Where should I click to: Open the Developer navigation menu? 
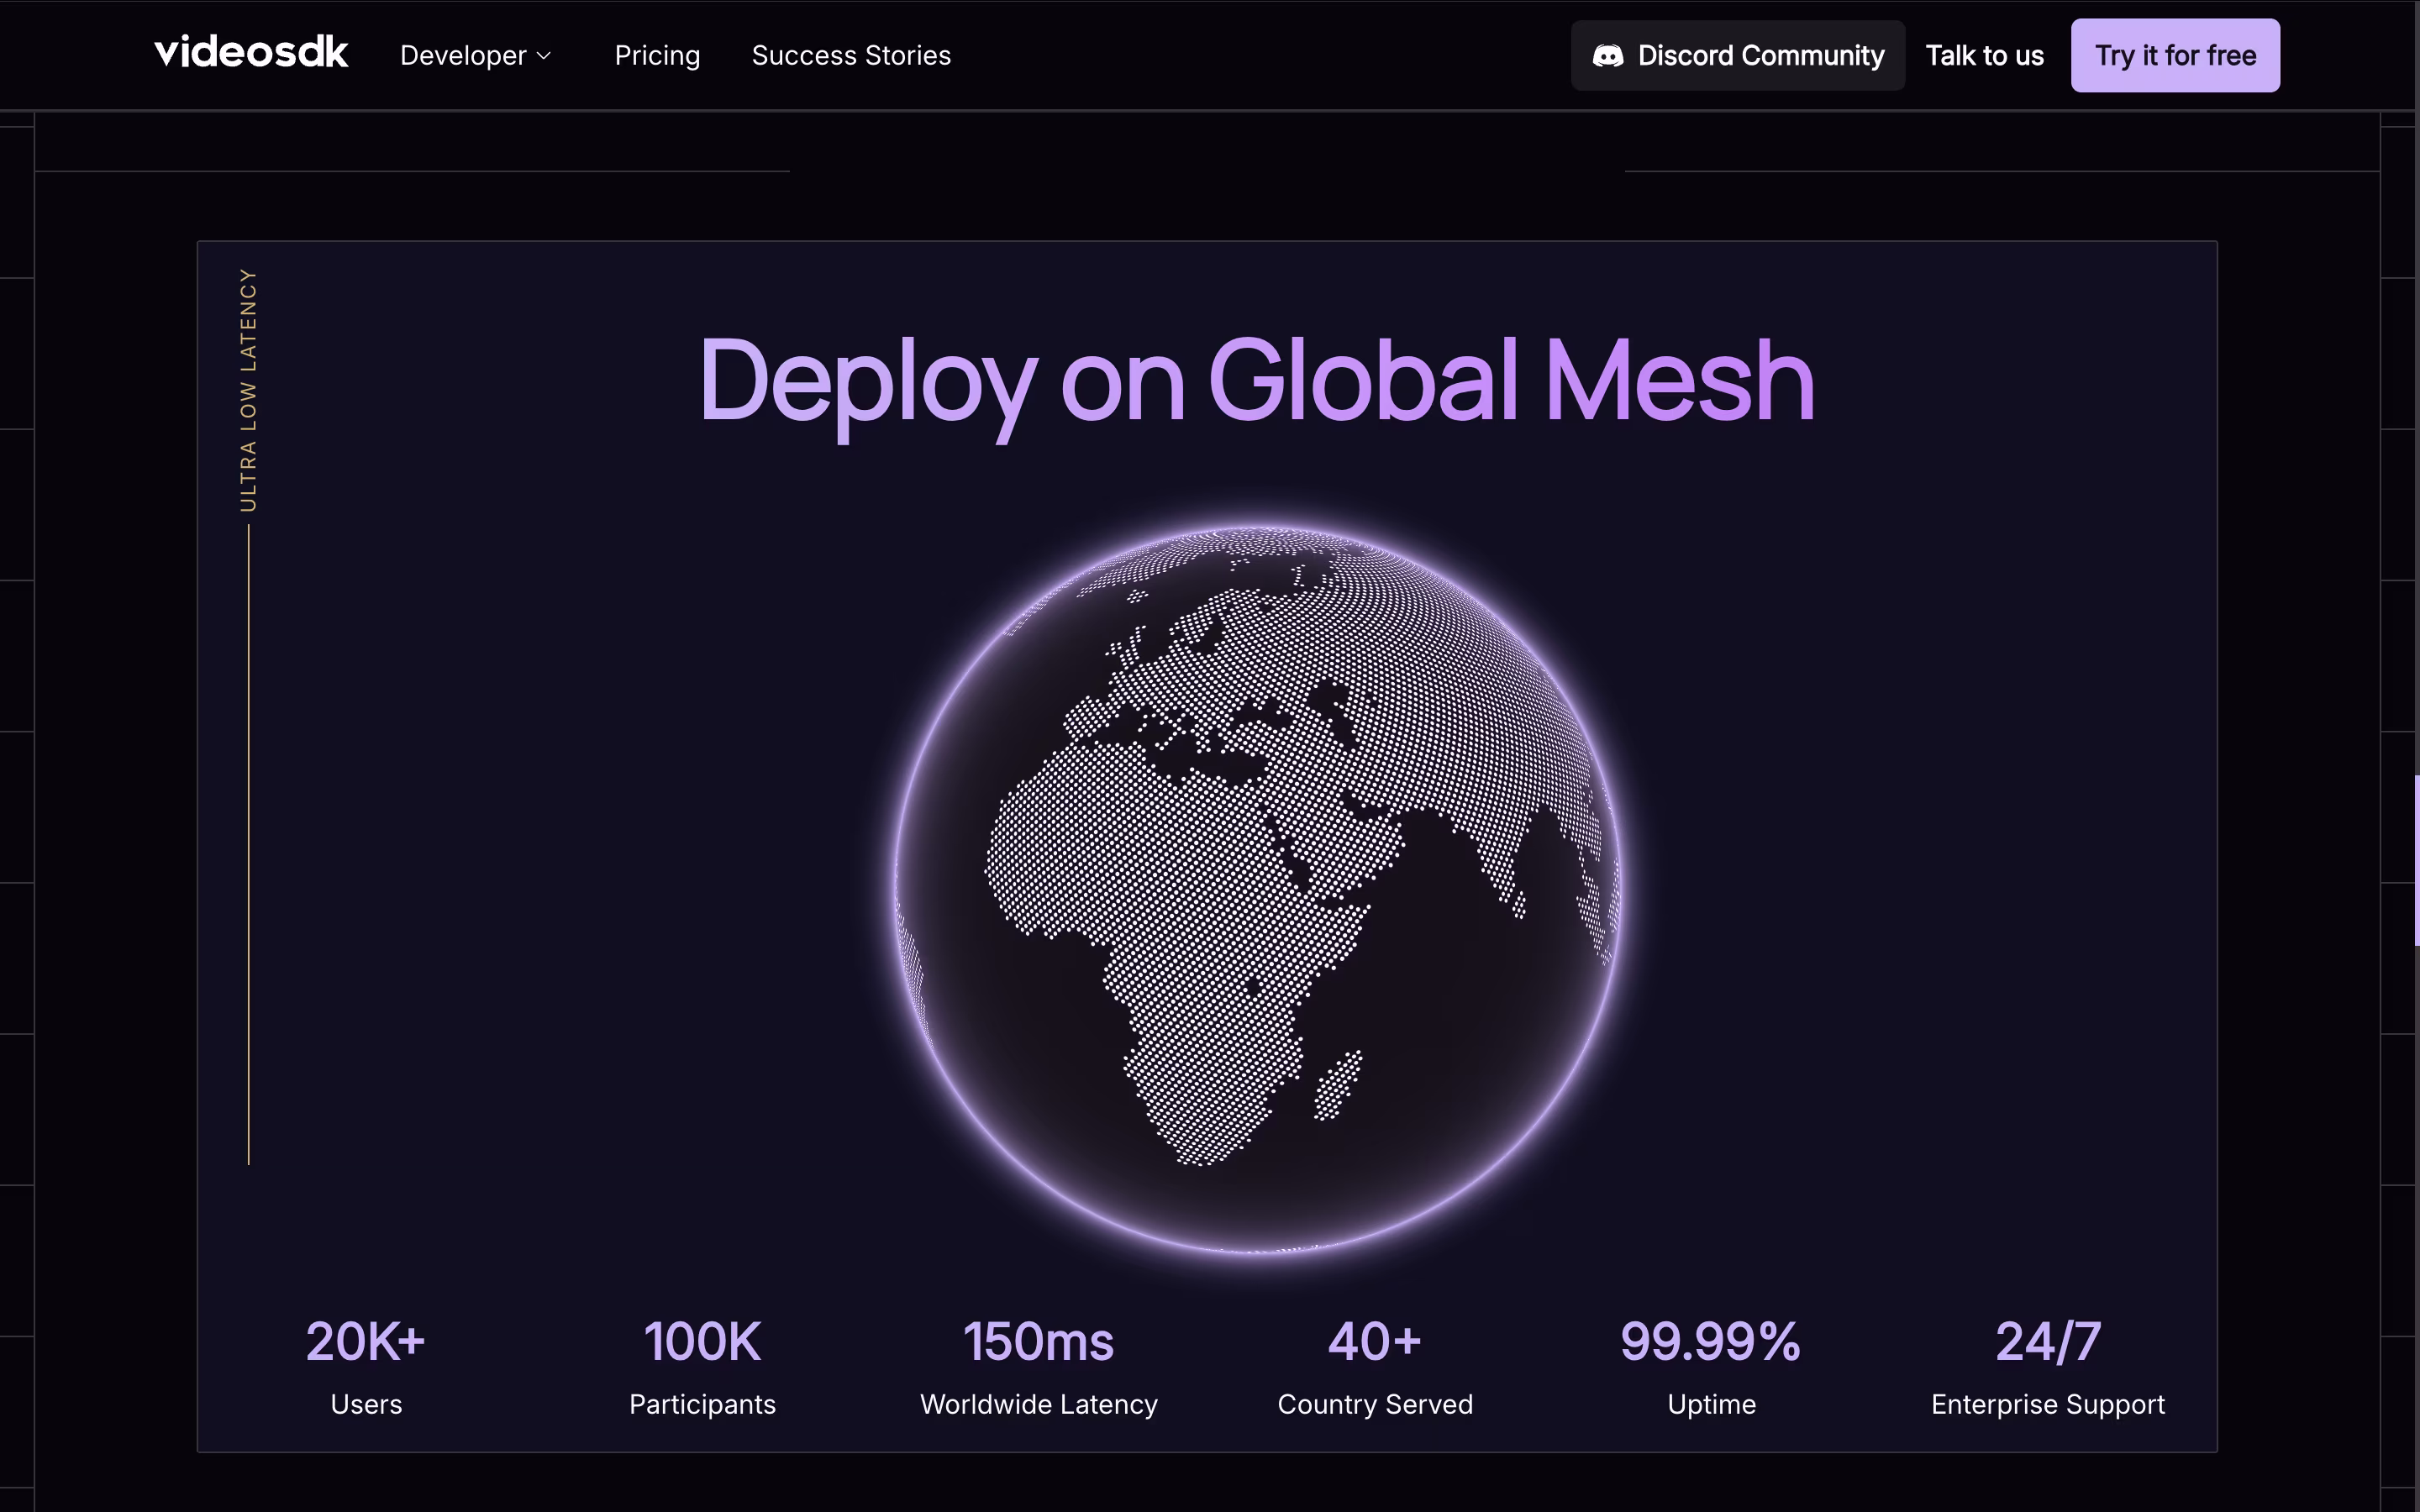464,56
